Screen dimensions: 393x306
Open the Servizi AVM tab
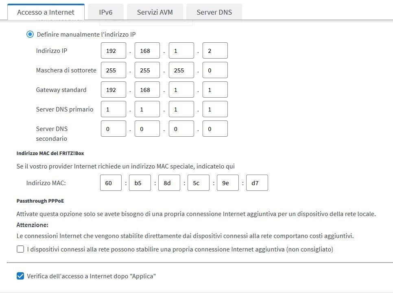pos(155,12)
